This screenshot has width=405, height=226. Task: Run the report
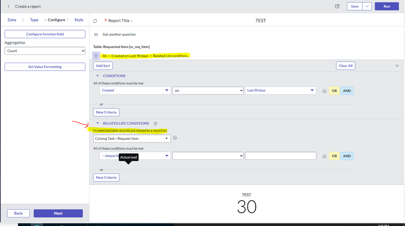tap(387, 6)
